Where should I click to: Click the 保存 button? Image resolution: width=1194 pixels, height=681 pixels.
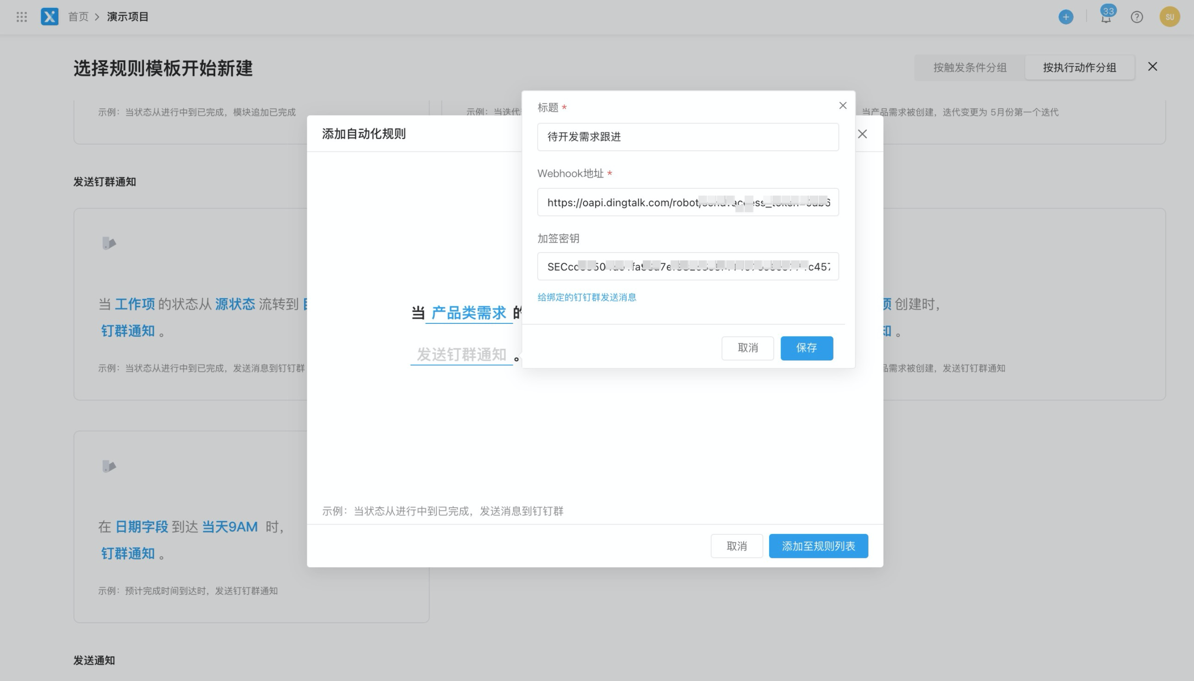(807, 348)
